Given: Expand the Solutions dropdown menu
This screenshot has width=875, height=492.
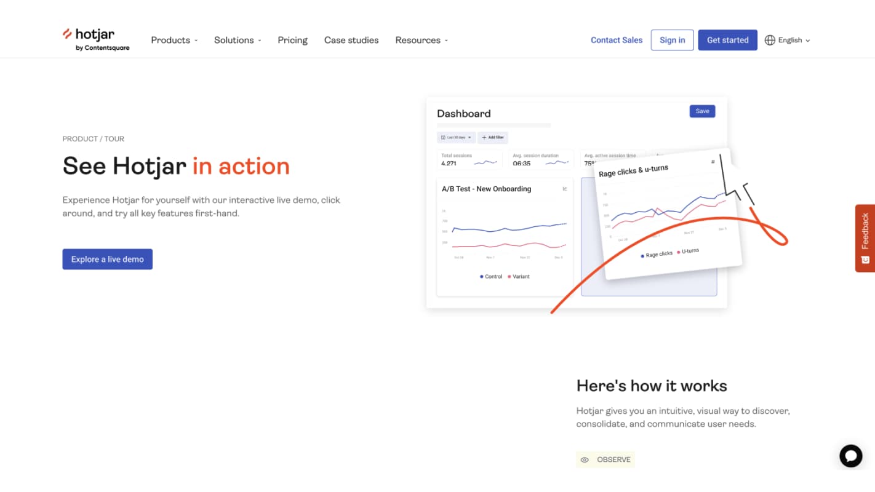Looking at the screenshot, I should point(238,40).
